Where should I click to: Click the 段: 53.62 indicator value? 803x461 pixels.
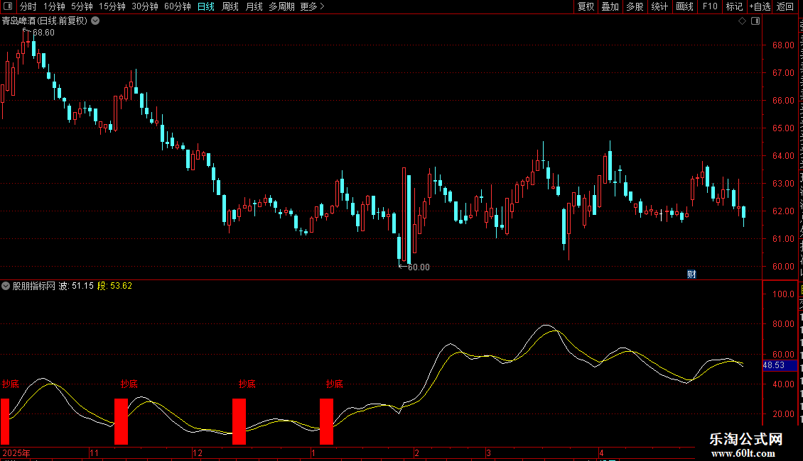pos(114,287)
